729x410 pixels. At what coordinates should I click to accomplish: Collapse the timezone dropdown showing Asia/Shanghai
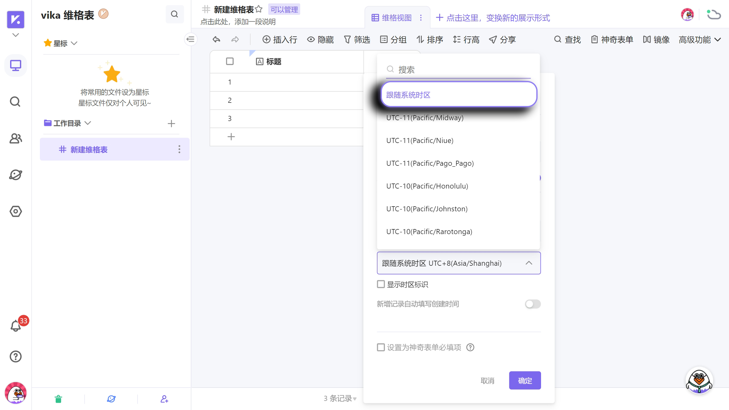(x=529, y=263)
